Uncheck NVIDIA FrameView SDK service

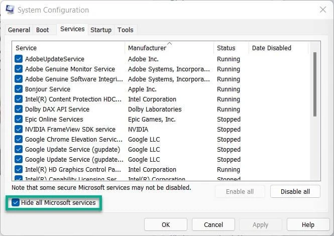tap(19, 130)
